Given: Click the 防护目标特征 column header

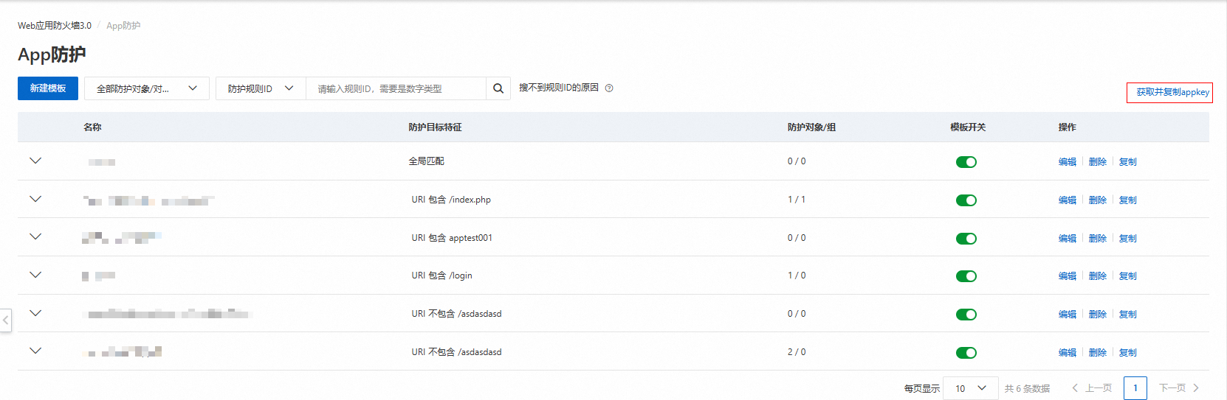Looking at the screenshot, I should pyautogui.click(x=435, y=127).
